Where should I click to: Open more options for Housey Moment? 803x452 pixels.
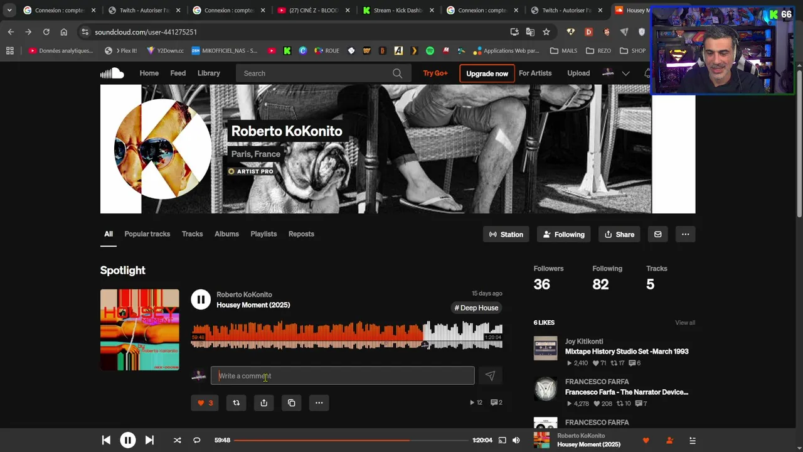pyautogui.click(x=319, y=403)
